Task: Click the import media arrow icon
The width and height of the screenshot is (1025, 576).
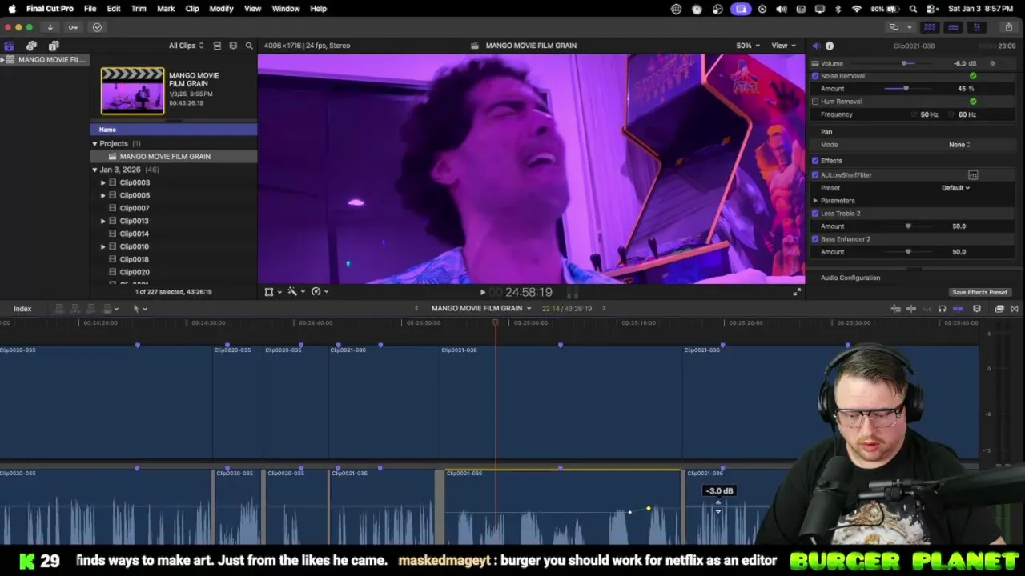Action: pyautogui.click(x=50, y=27)
